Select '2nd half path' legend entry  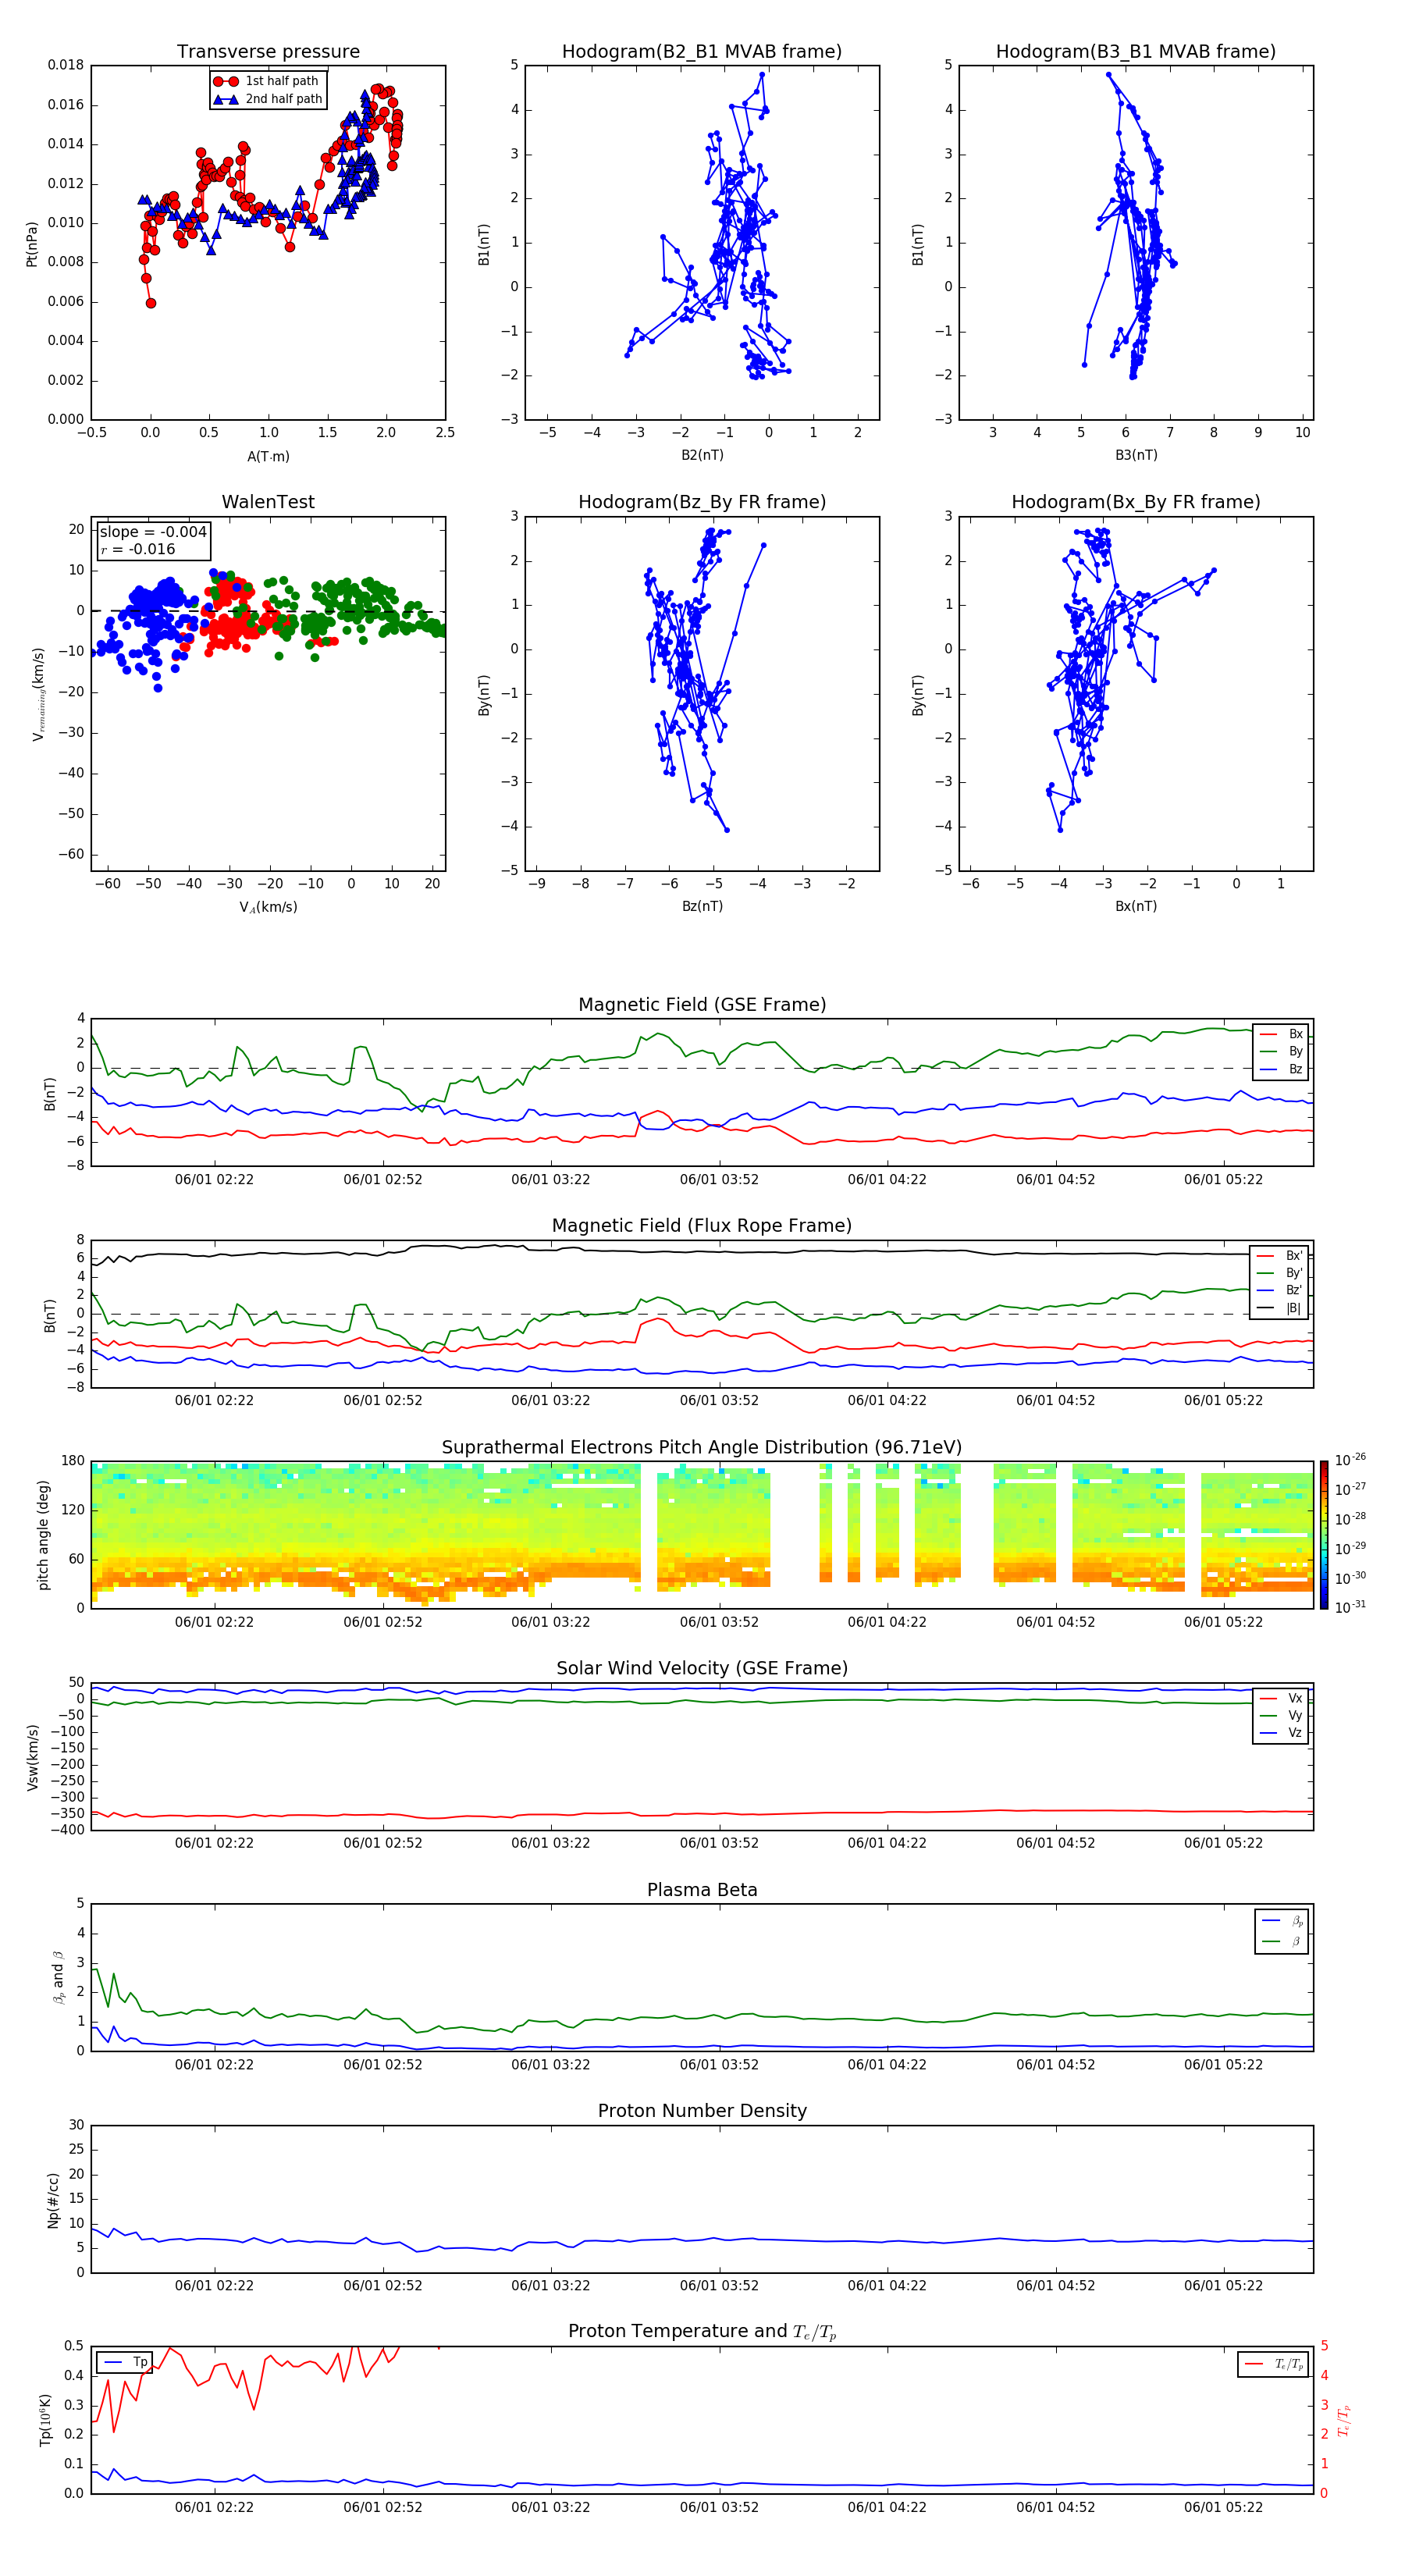268,99
